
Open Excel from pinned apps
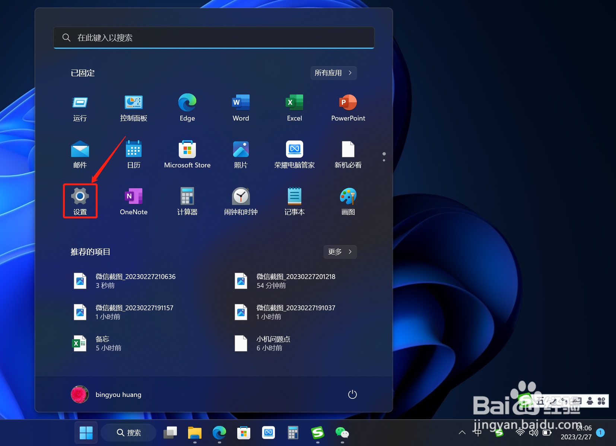coord(295,108)
